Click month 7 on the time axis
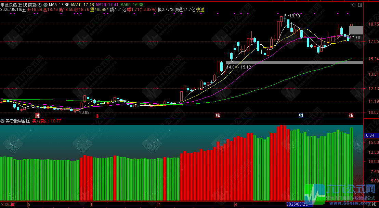 coord(159,205)
